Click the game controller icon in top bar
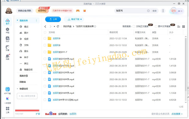 click(78, 11)
